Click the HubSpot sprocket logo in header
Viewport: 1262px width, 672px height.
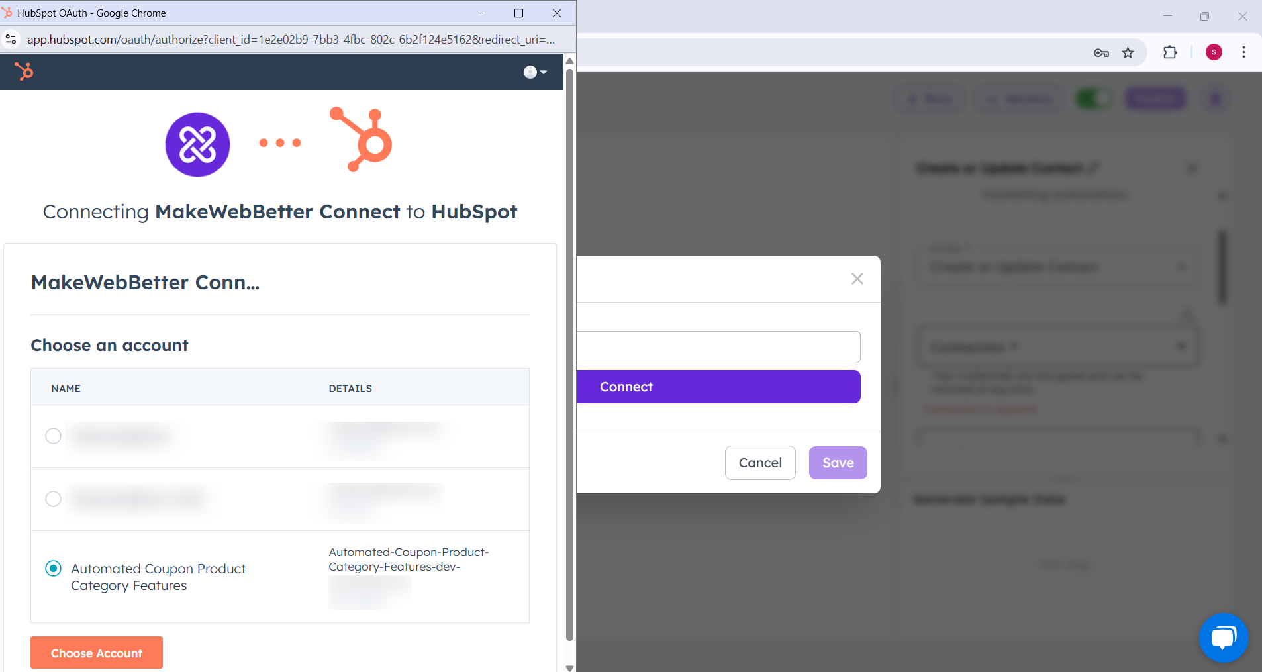click(24, 72)
